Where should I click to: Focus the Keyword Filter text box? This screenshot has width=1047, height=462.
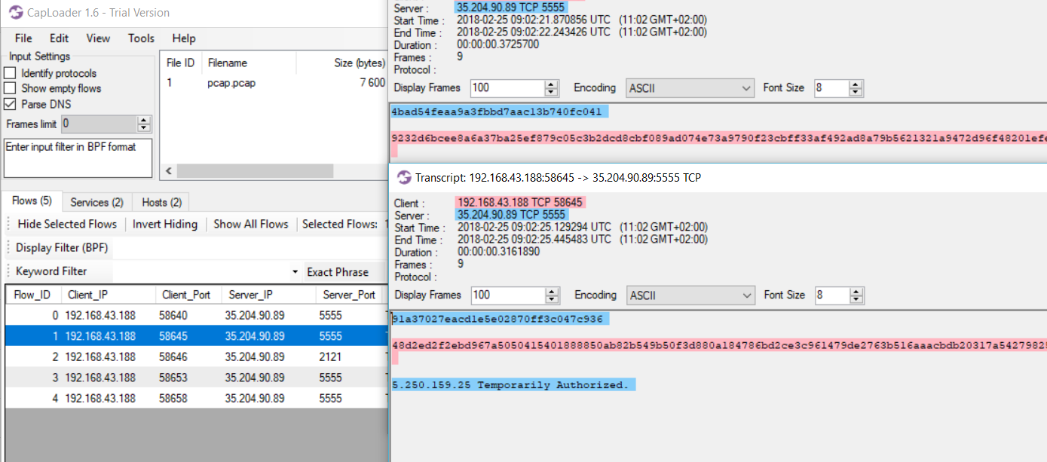[201, 271]
